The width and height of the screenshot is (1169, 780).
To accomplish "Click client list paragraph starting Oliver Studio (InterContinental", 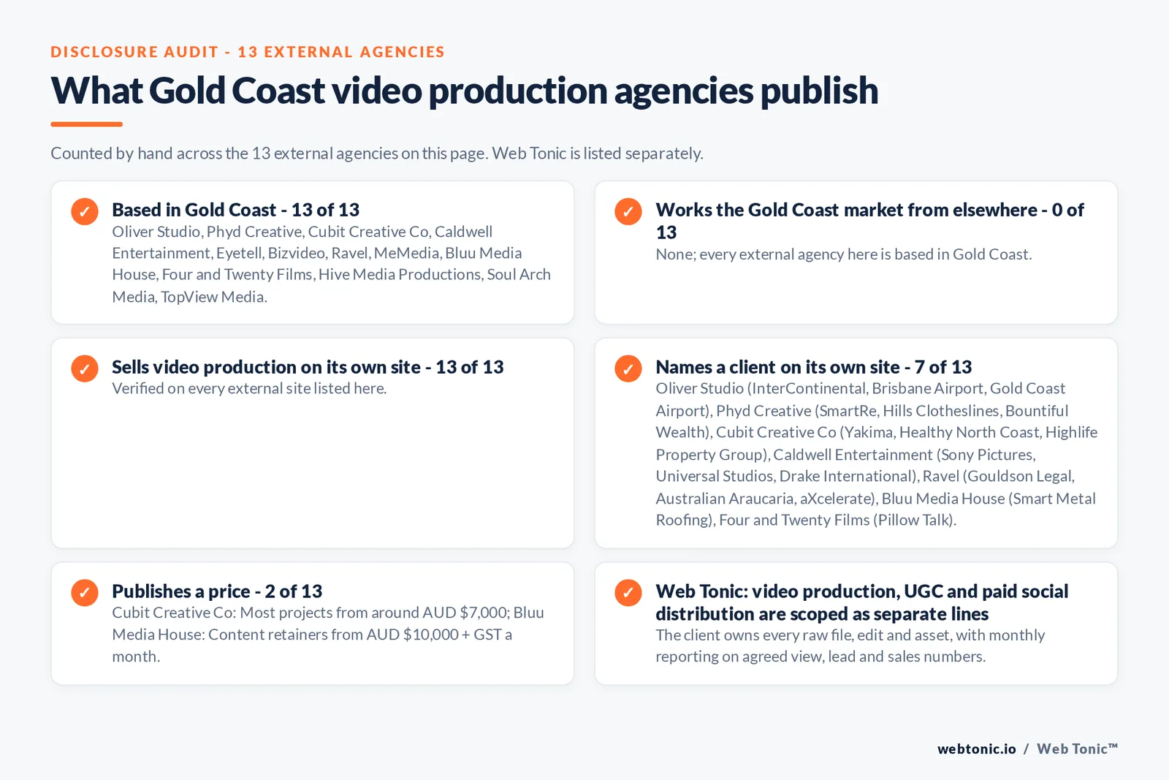I will point(876,454).
